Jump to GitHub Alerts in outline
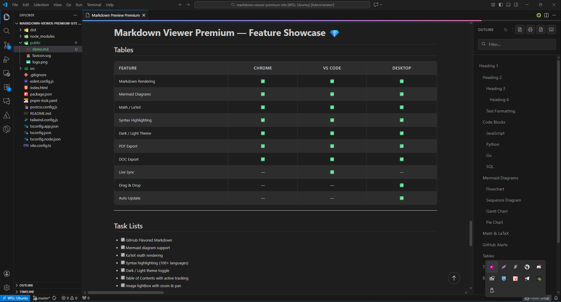561x302 pixels. tap(495, 245)
